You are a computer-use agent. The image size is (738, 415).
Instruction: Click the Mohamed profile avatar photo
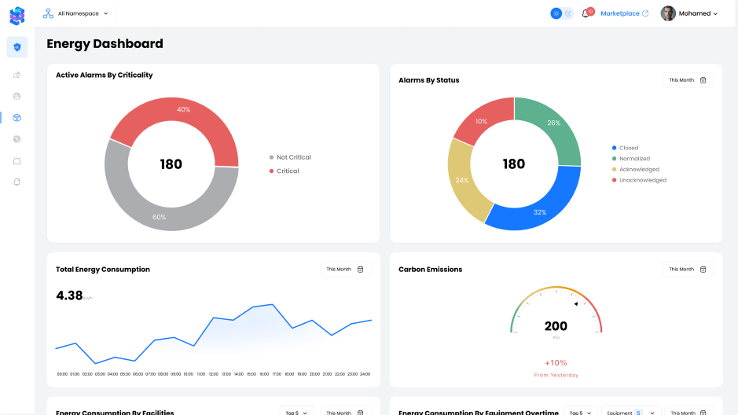click(668, 13)
